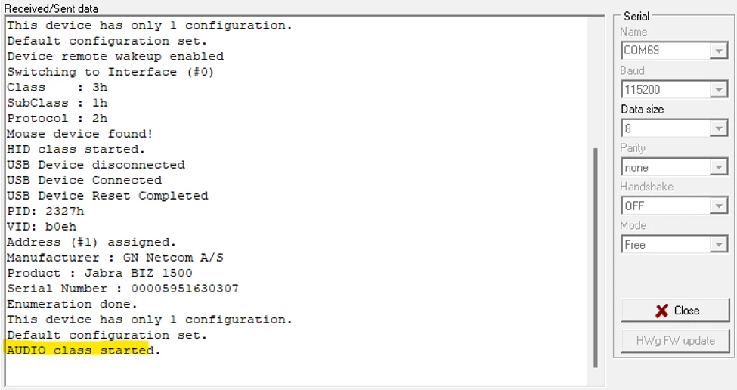Viewport: 737px width, 390px height.
Task: Open the Data size dropdown arrow
Action: tap(718, 128)
